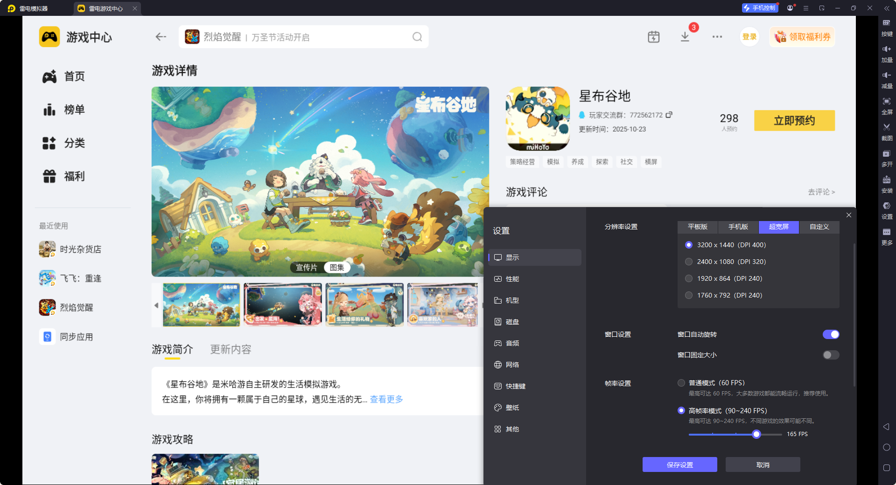
Task: Click 立即预约 to pre-register for 星布谷地
Action: tap(794, 120)
